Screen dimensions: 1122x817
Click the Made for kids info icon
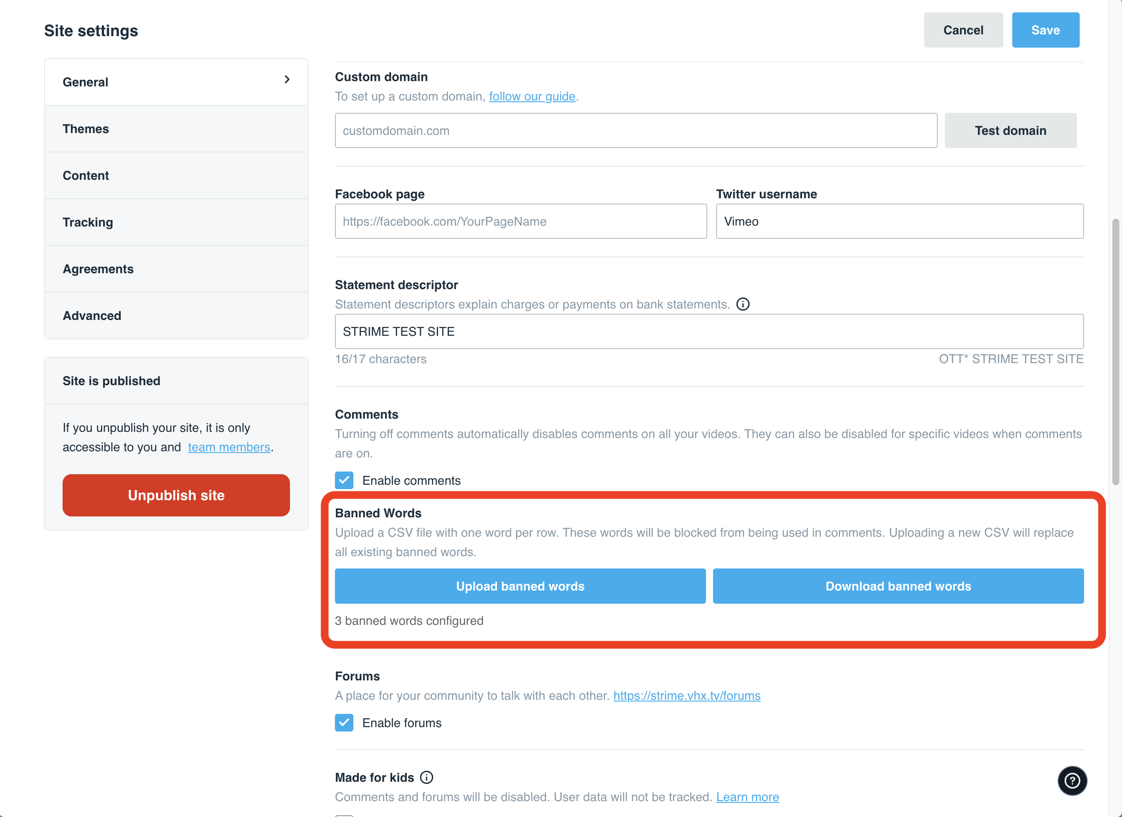(427, 777)
